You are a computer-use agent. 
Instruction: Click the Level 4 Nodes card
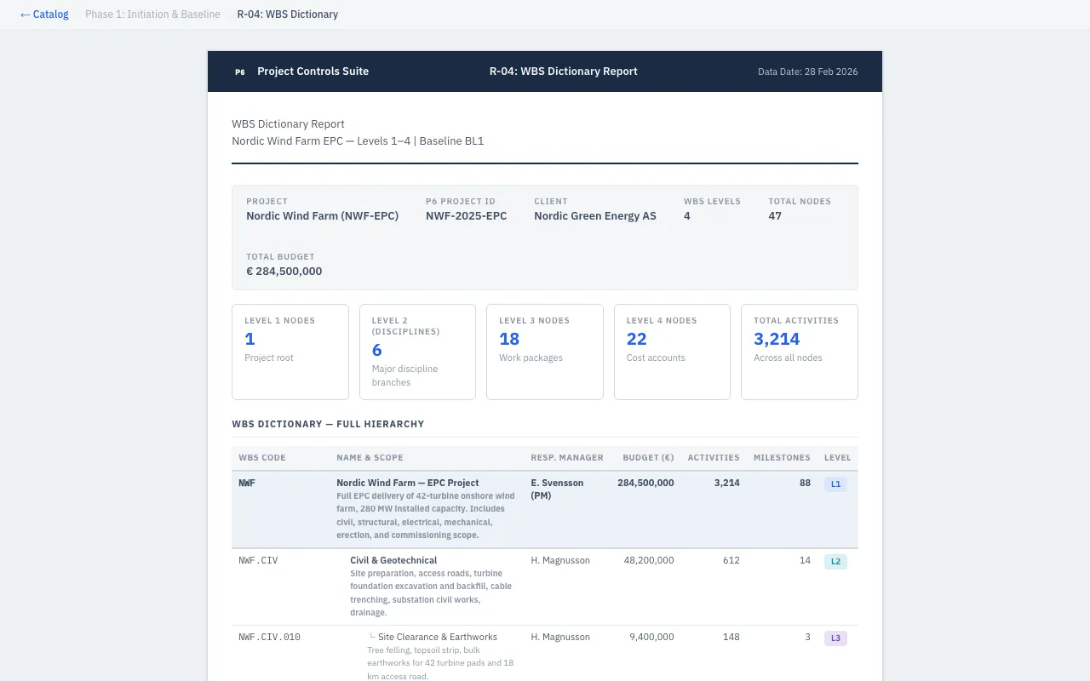click(672, 352)
